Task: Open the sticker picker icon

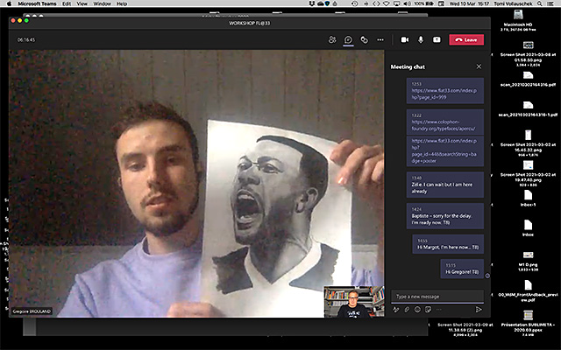Action: (428, 310)
